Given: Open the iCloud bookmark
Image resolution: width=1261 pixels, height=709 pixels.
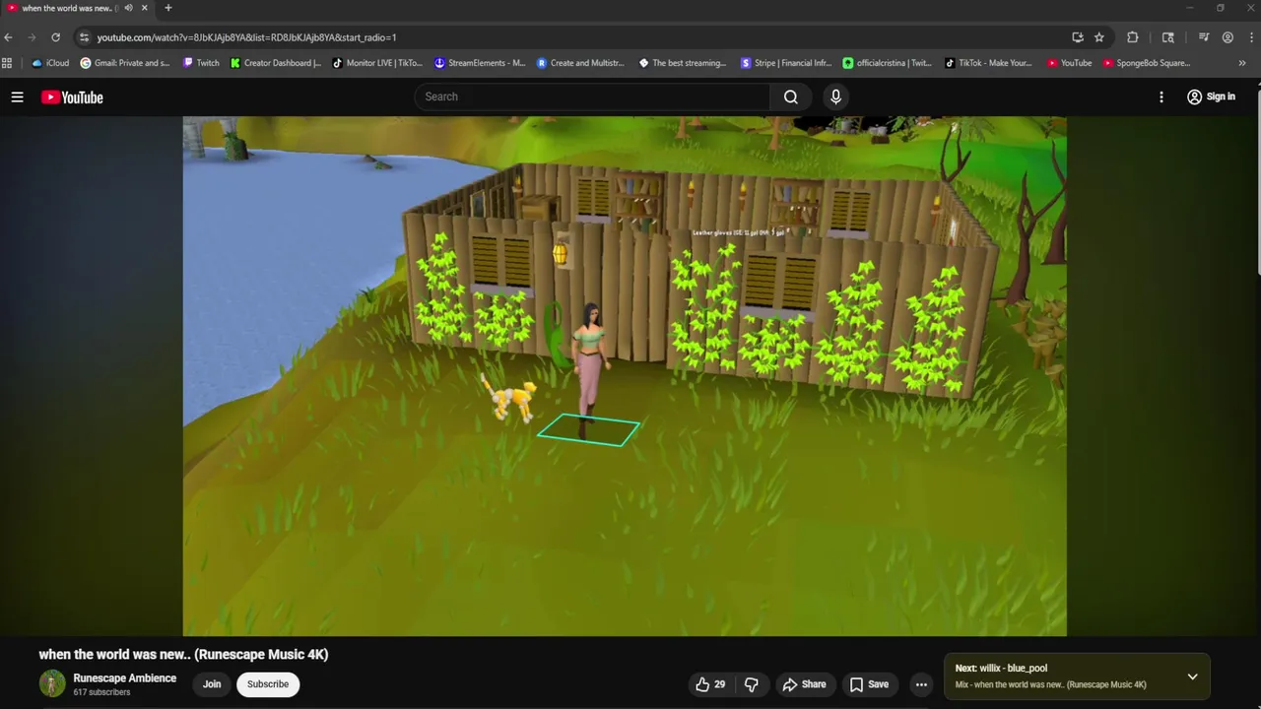Looking at the screenshot, I should coord(50,63).
